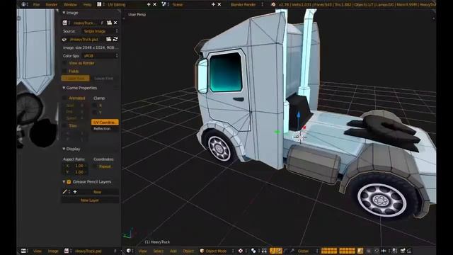Screen dimensions: 453x255
Task: Toggle the Repeat coordinates checkbox
Action: tap(94, 166)
